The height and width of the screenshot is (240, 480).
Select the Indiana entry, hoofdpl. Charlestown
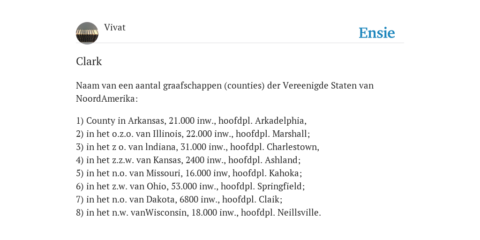pyautogui.click(x=197, y=147)
